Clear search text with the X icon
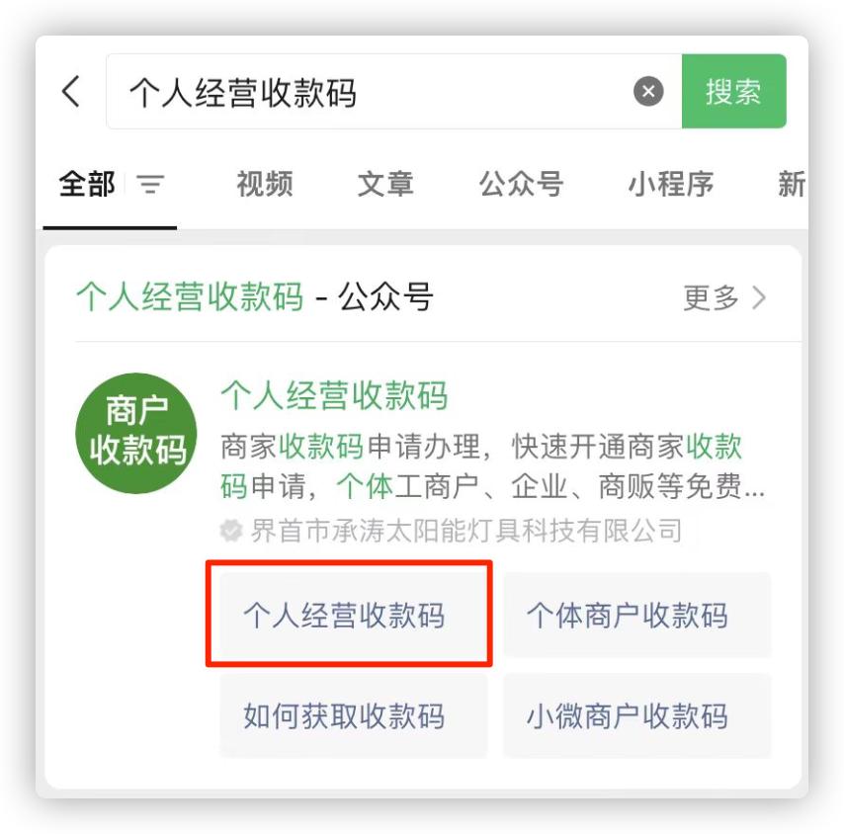This screenshot has width=844, height=834. point(648,91)
